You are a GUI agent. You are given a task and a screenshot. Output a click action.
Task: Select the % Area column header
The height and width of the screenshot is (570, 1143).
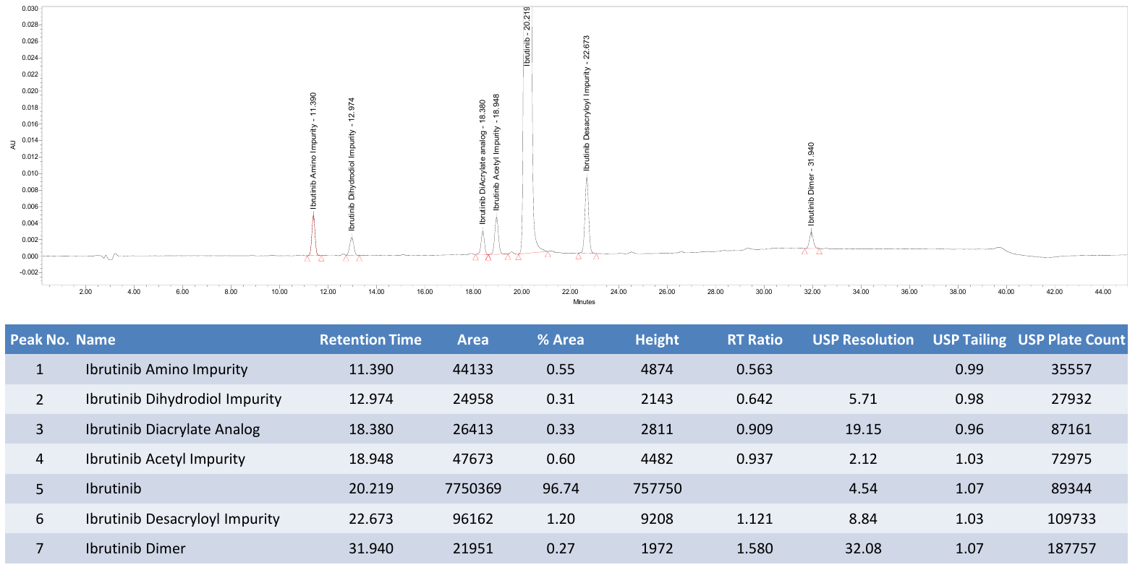pos(561,340)
